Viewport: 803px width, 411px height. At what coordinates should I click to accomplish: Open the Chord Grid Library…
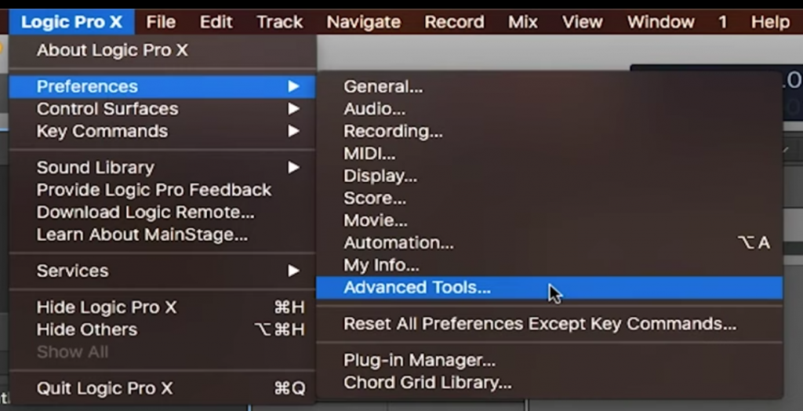tap(550, 383)
